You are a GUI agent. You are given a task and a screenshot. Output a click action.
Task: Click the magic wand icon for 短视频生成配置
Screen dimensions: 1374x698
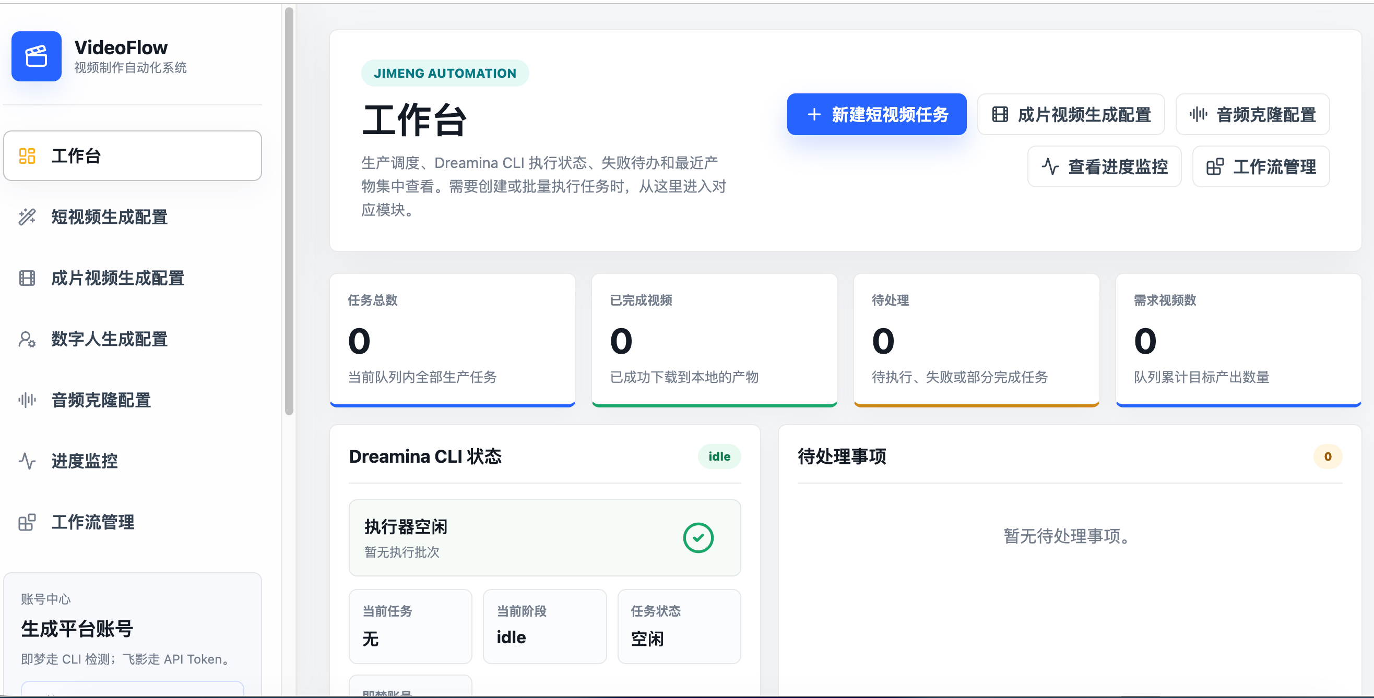tap(27, 217)
